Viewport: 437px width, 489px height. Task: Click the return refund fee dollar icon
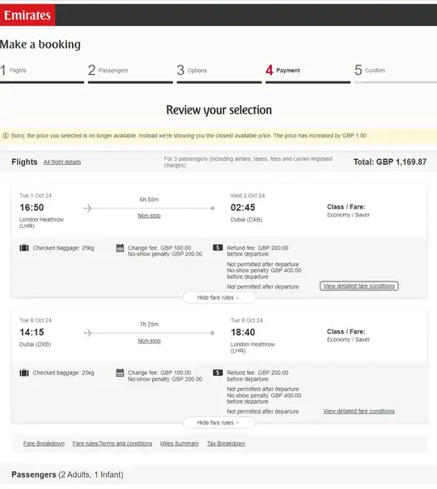(x=218, y=373)
